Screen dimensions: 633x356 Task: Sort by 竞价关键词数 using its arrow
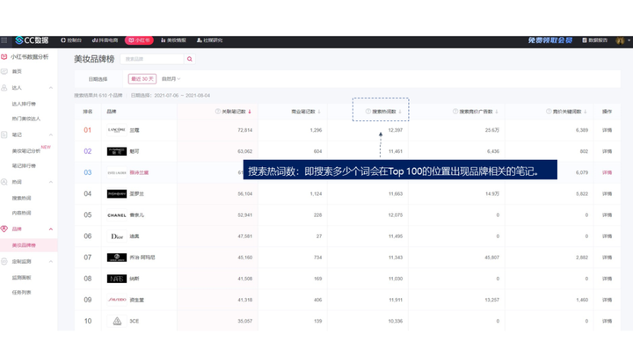pyautogui.click(x=585, y=112)
